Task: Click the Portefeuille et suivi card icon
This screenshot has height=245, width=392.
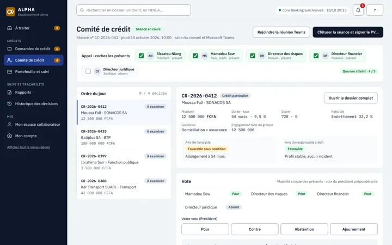Action: pyautogui.click(x=9, y=72)
